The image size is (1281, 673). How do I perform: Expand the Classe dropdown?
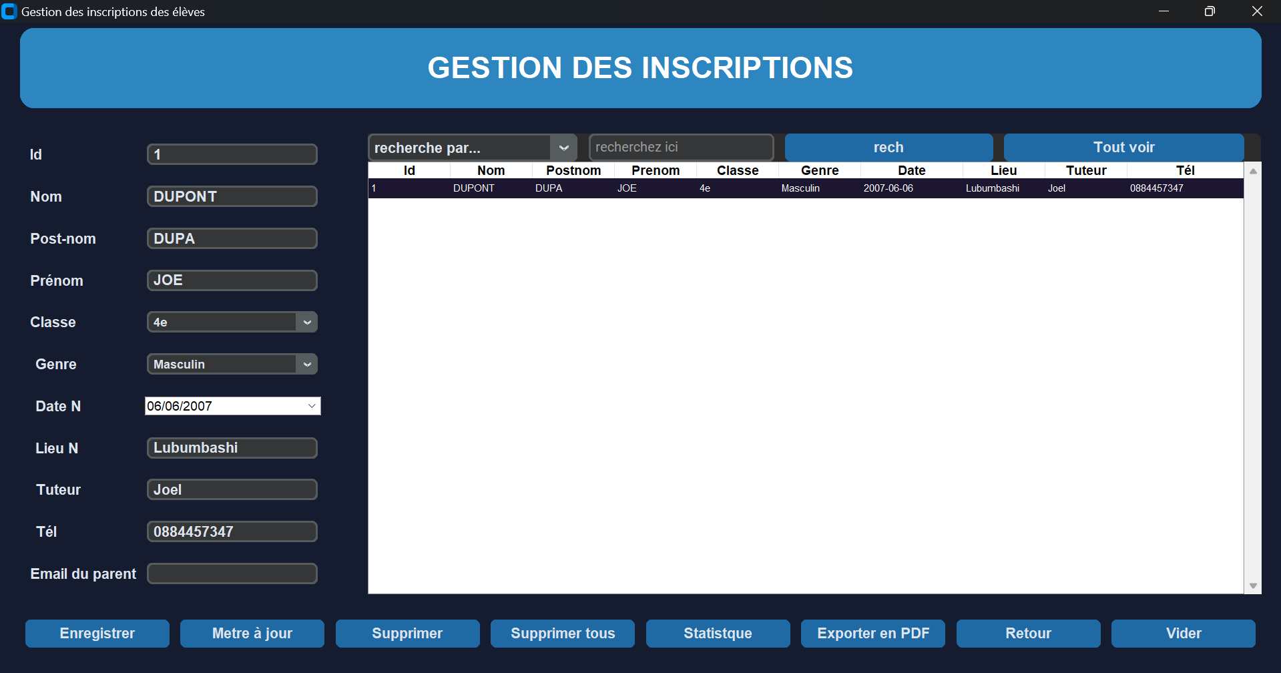click(307, 322)
